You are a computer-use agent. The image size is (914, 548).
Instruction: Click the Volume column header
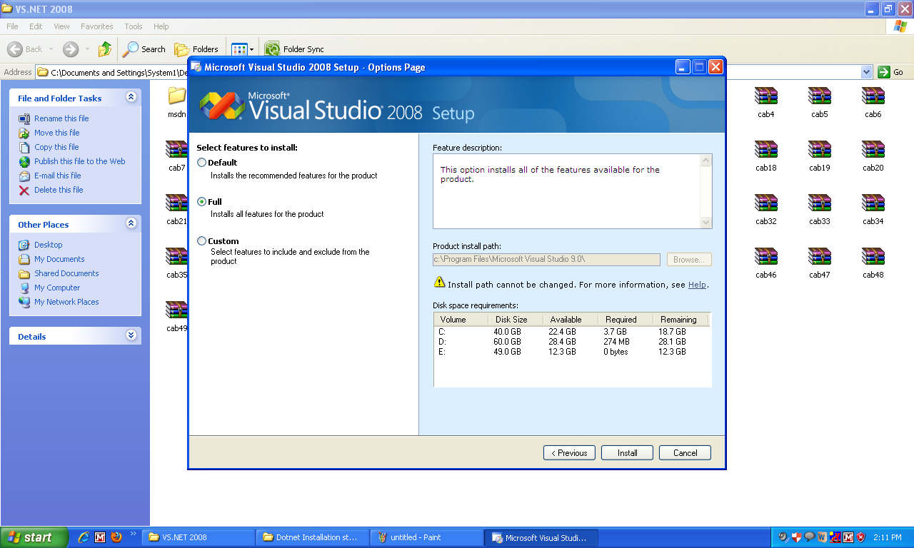click(461, 320)
